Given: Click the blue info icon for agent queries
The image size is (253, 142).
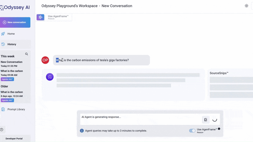Looking at the screenshot, I should tap(82, 131).
